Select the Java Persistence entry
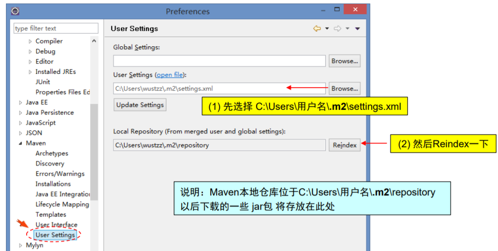This screenshot has height=251, width=498. pyautogui.click(x=49, y=112)
